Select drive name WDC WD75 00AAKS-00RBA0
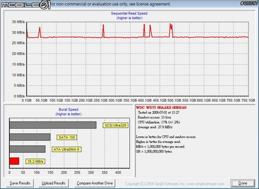This screenshot has height=189, width=259. coord(161,108)
